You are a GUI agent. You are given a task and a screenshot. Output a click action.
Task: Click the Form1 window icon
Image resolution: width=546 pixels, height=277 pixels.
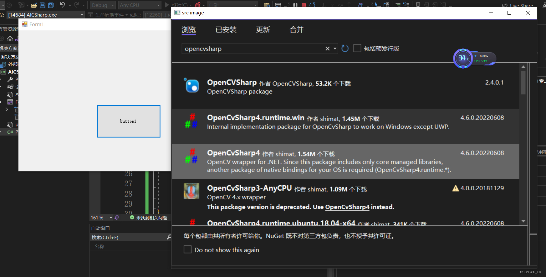24,24
